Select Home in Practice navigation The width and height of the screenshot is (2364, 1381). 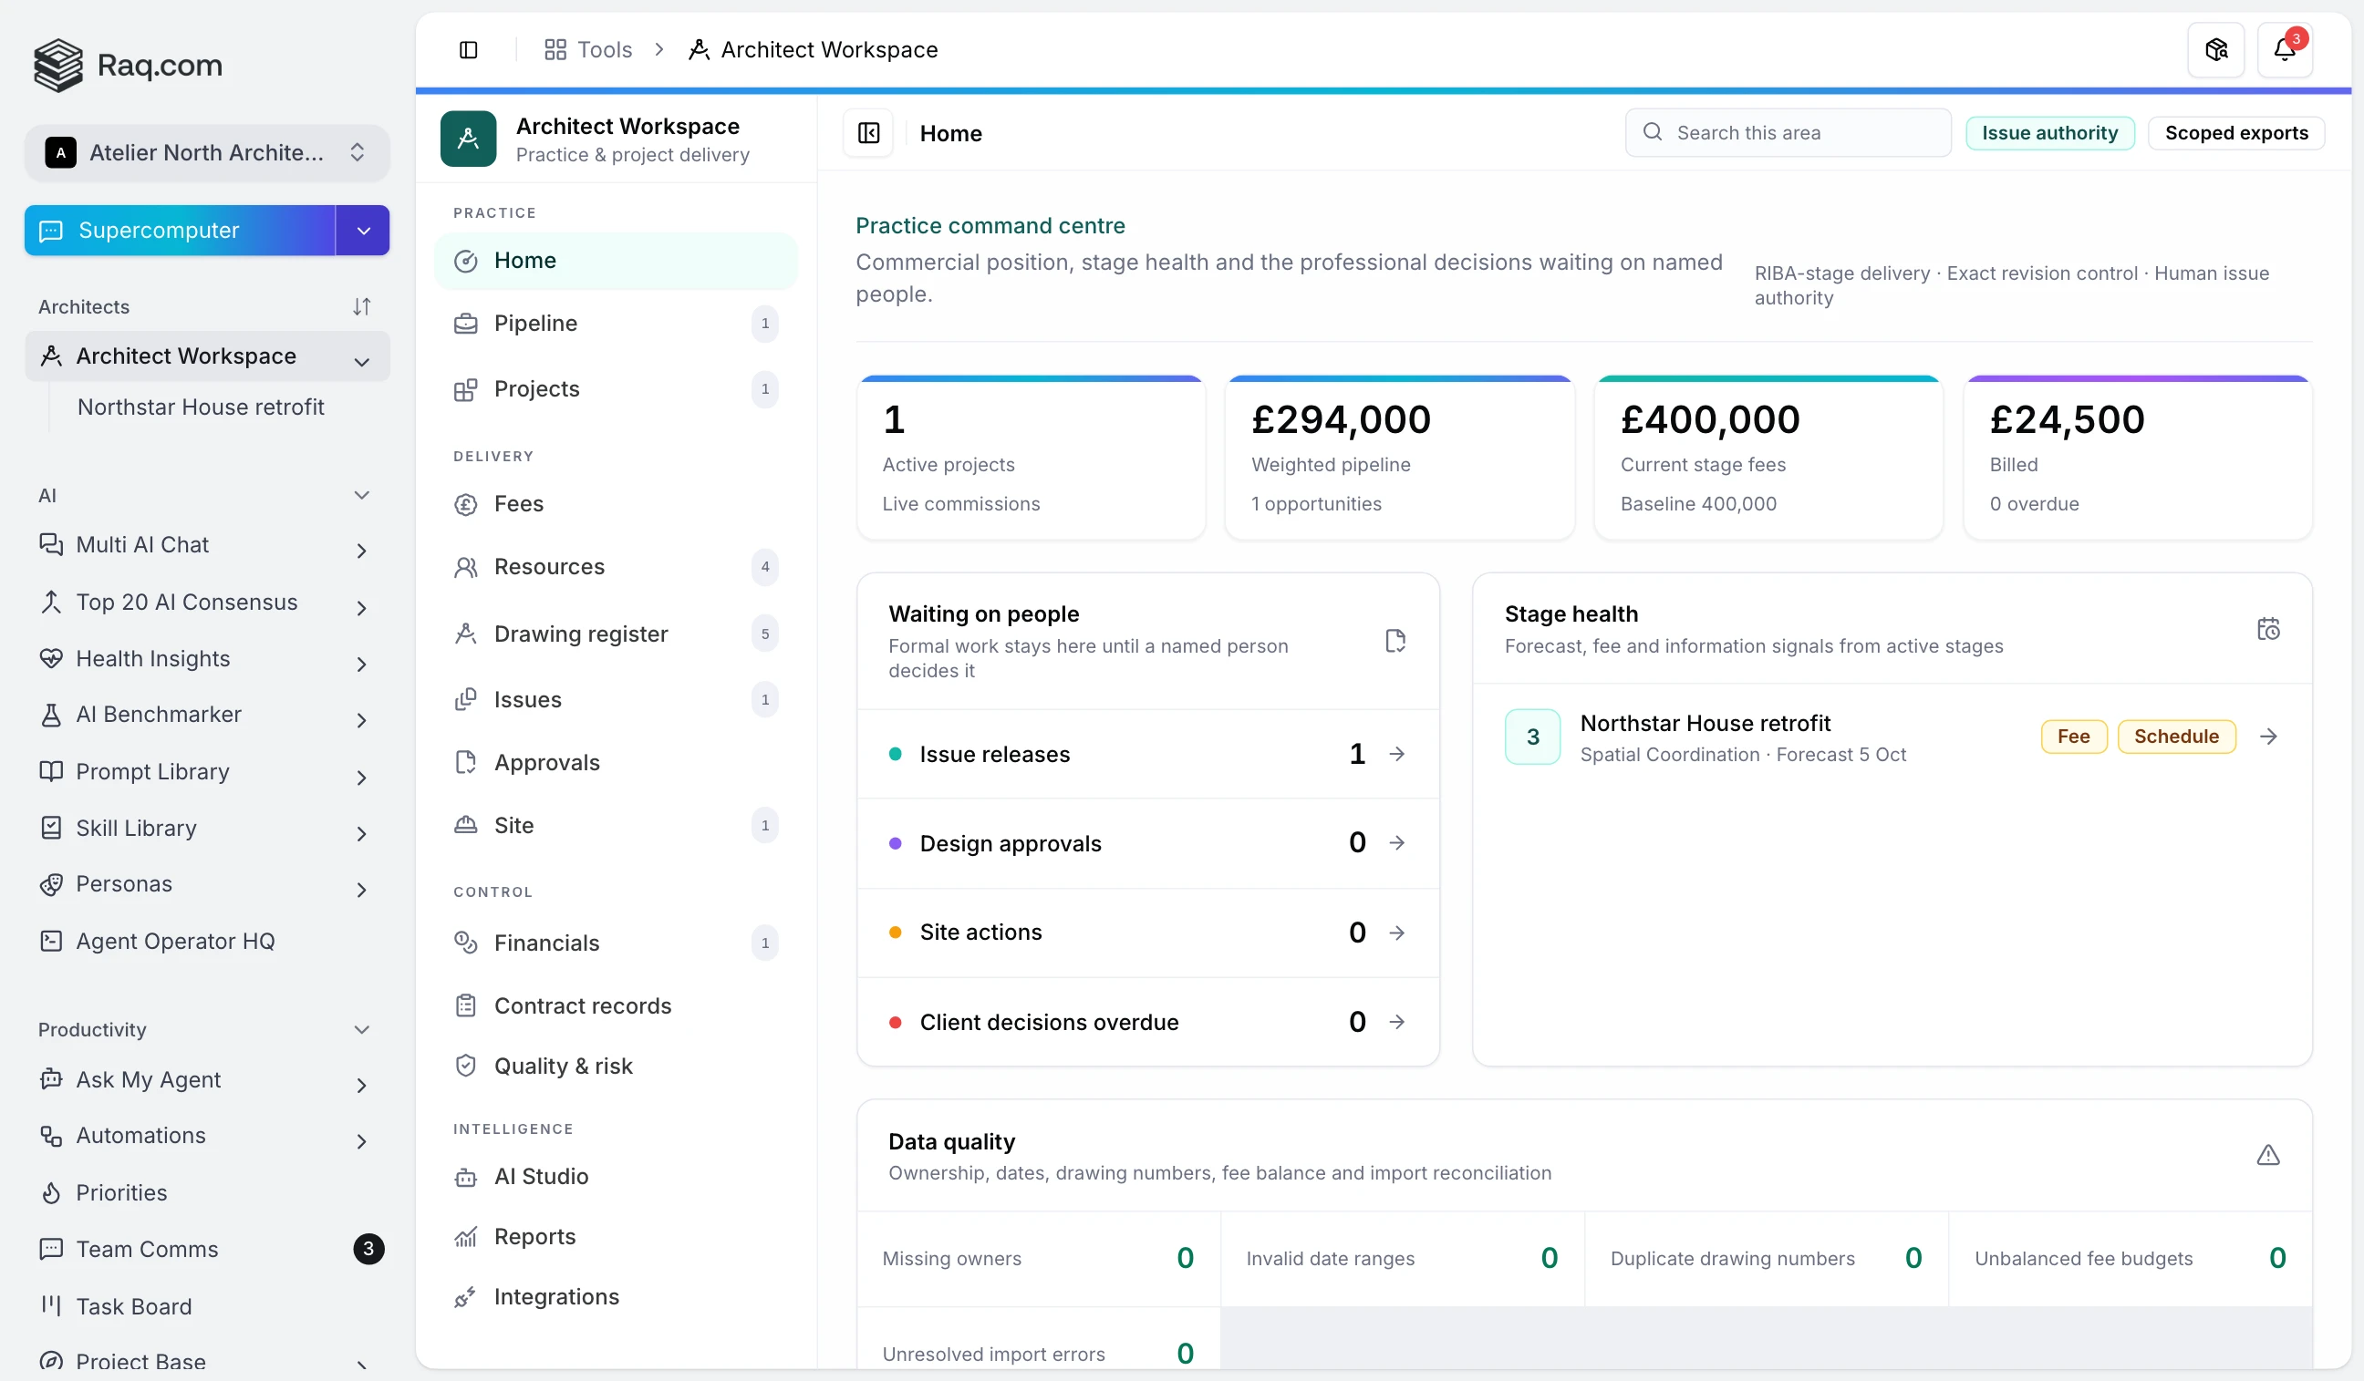(616, 261)
